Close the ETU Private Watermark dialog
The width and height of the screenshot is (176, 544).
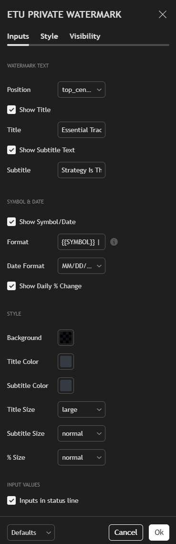(163, 14)
